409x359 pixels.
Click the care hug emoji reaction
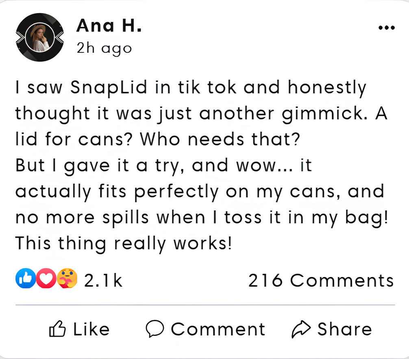67,279
